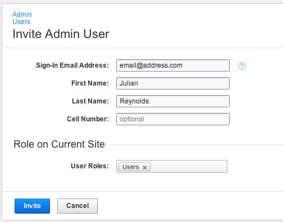Image resolution: width=283 pixels, height=222 pixels.
Task: Click the blue Users breadcrumb word
Action: click(x=21, y=22)
